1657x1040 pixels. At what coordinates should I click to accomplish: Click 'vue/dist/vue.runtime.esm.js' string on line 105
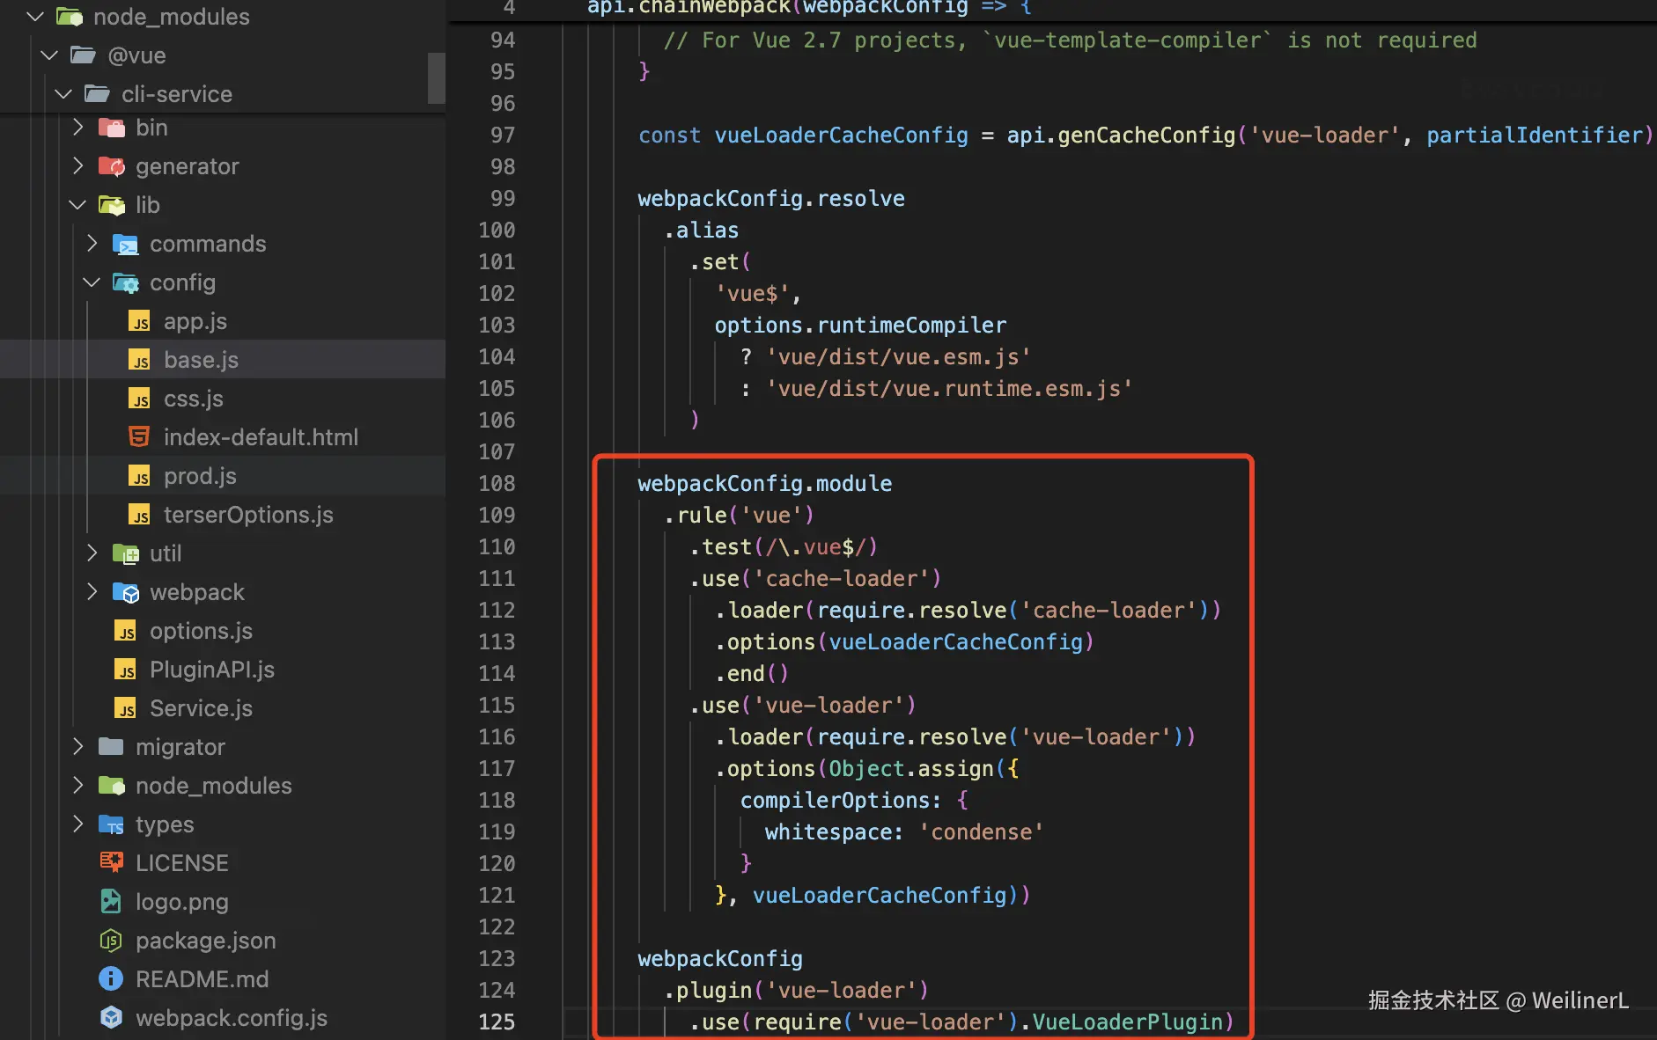pyautogui.click(x=949, y=389)
